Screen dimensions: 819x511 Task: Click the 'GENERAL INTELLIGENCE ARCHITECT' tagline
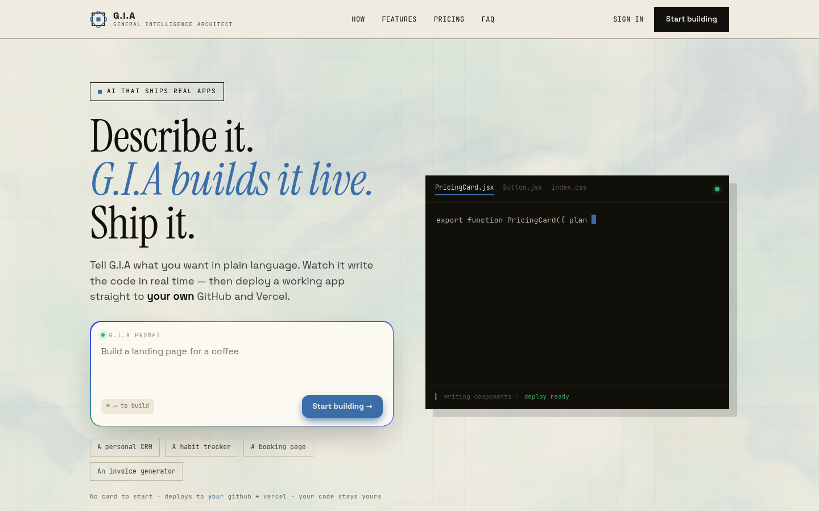[173, 24]
